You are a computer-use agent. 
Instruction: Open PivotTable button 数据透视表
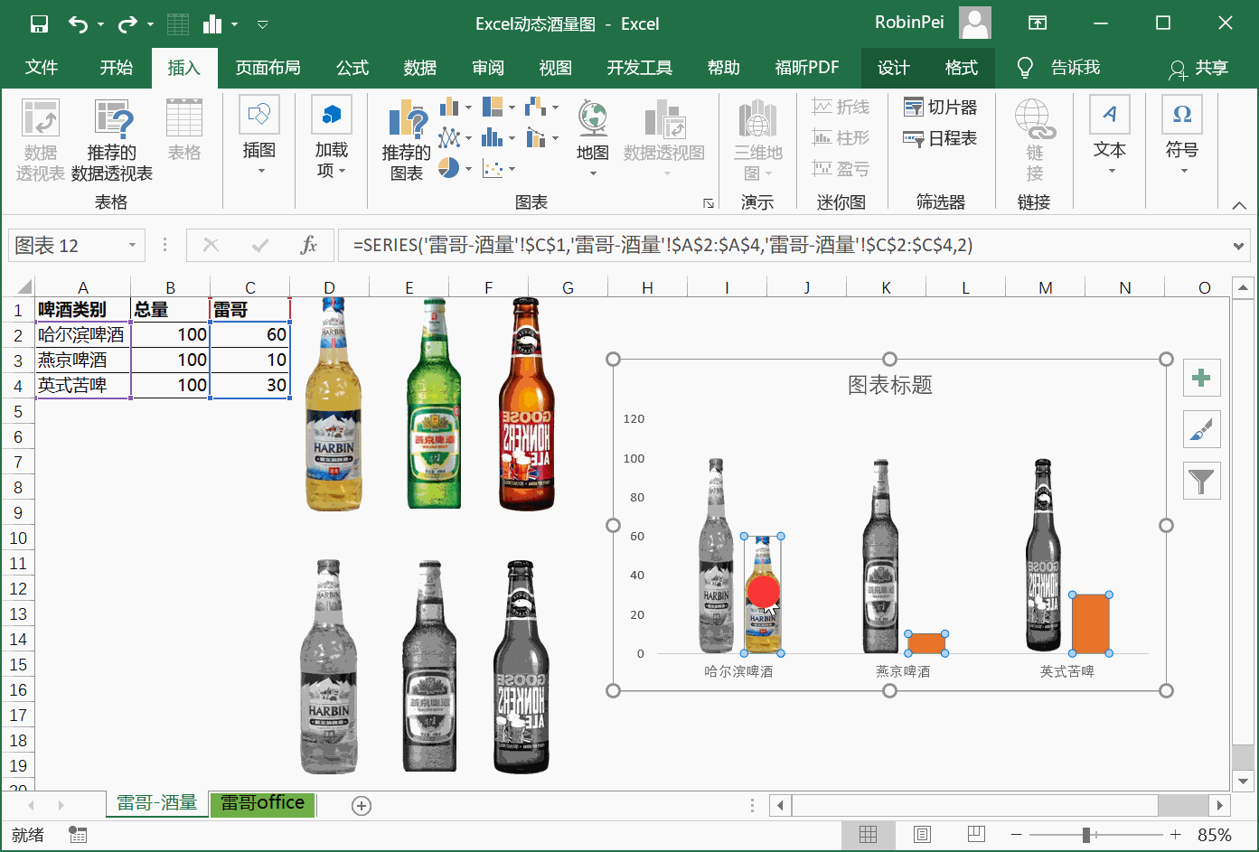coord(41,140)
